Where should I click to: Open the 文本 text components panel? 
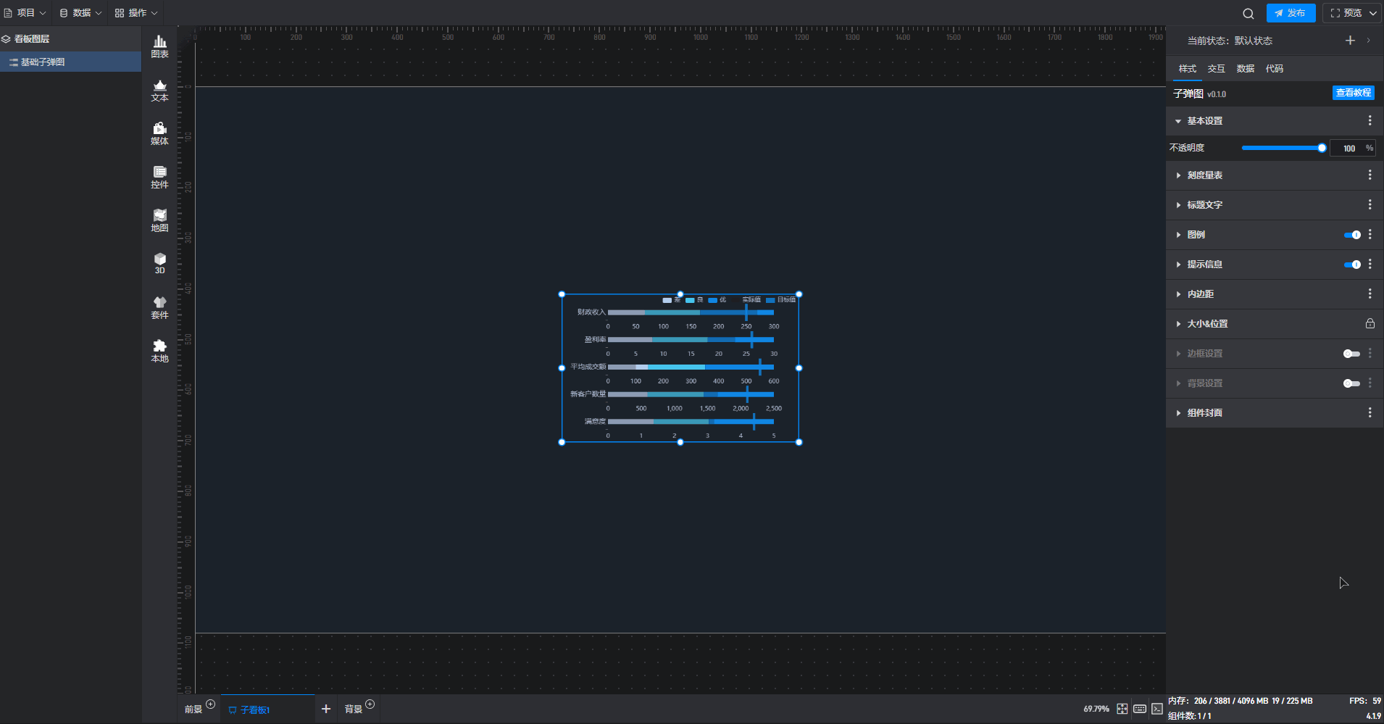(159, 90)
